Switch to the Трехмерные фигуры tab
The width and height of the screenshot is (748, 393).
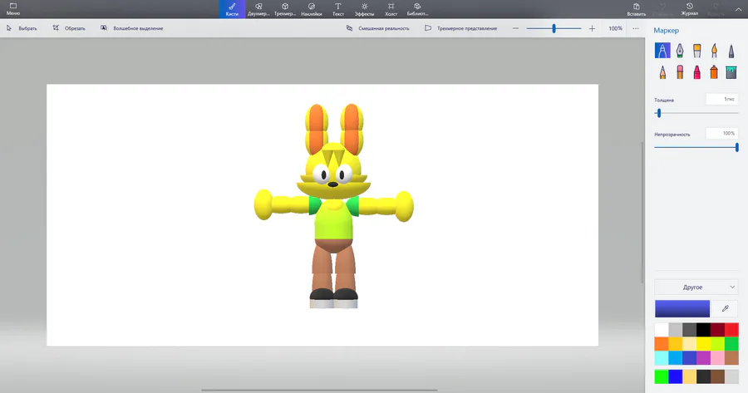click(285, 9)
